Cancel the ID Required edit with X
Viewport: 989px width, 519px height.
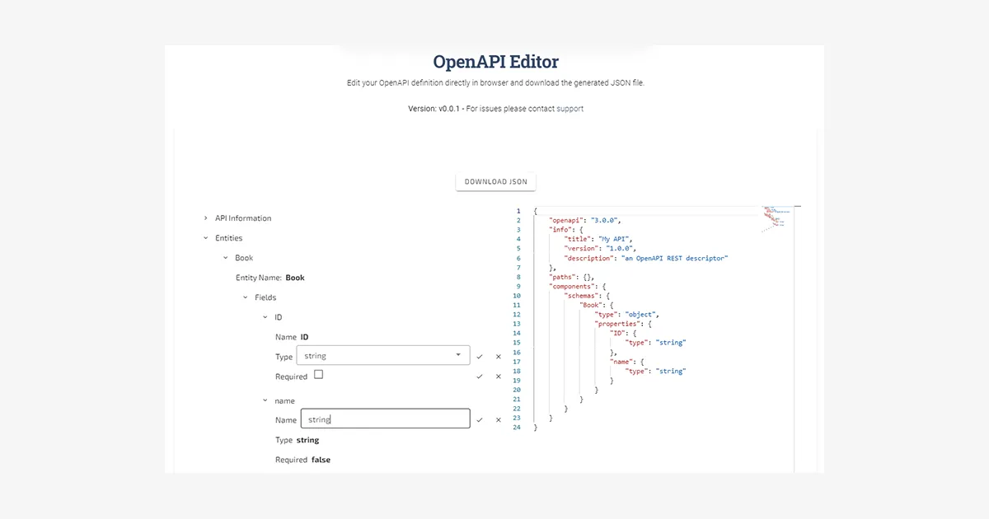pyautogui.click(x=498, y=376)
